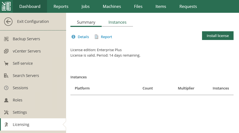Click the Exit Configuration back arrow icon

pos(8,21)
